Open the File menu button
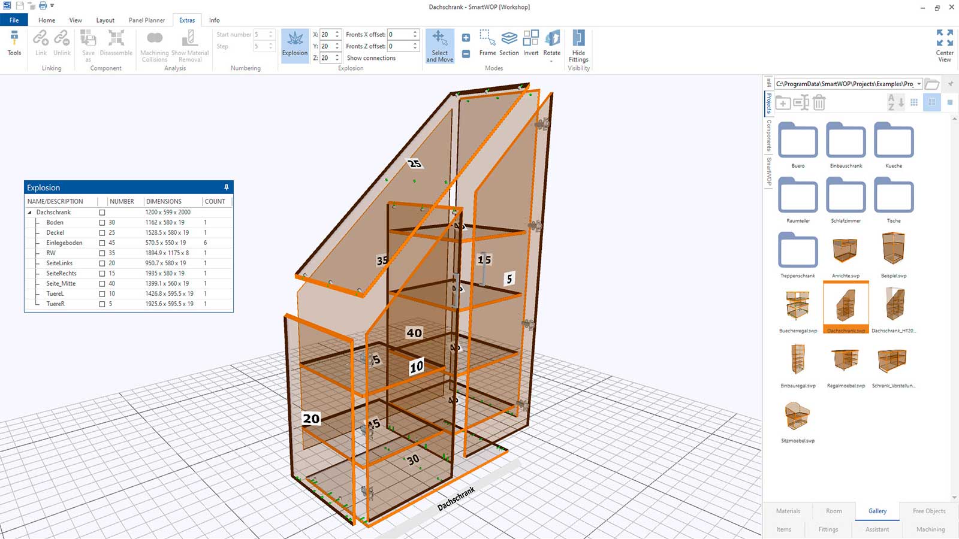Screen dimensions: 959x539 pyautogui.click(x=14, y=20)
